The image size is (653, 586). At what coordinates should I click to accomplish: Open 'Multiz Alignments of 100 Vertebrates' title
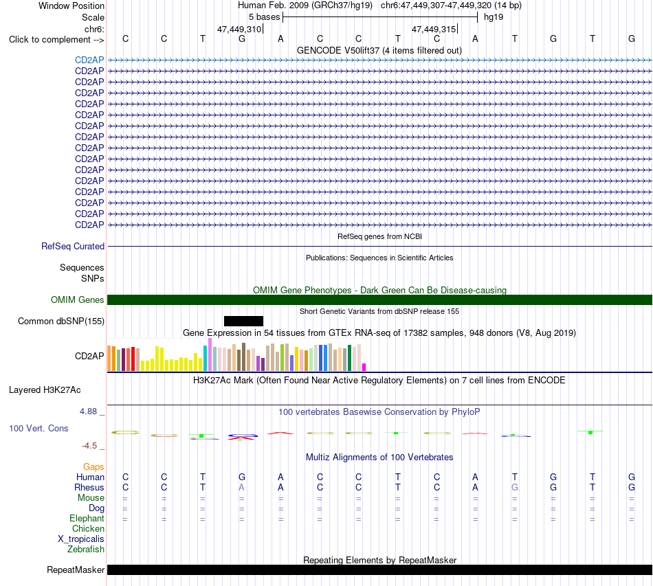[379, 458]
